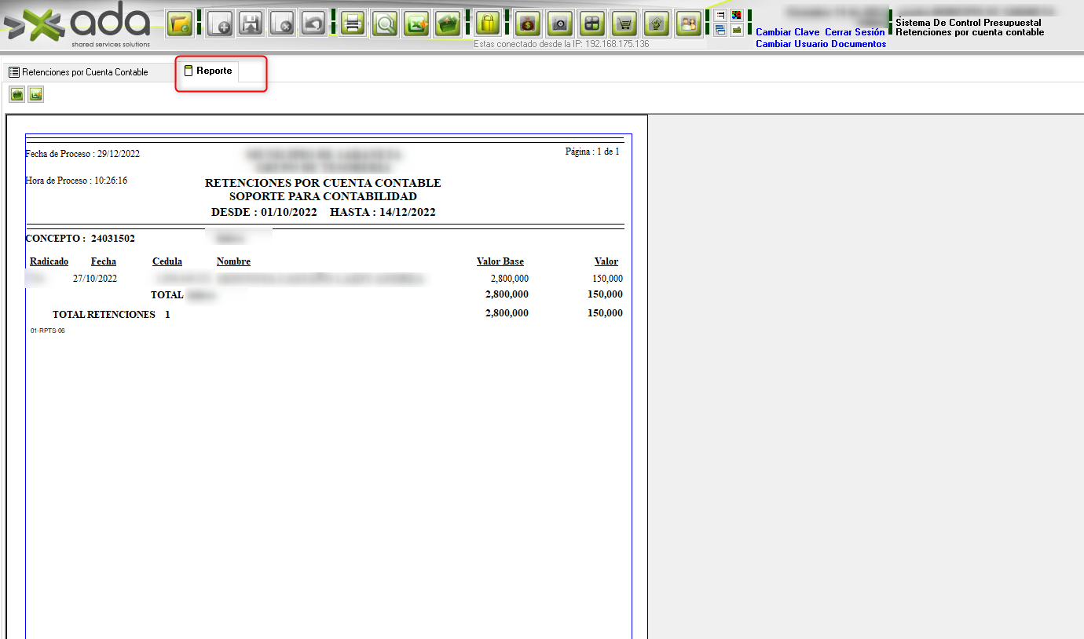
Task: Click the floppy disk save icon
Action: tap(251, 24)
